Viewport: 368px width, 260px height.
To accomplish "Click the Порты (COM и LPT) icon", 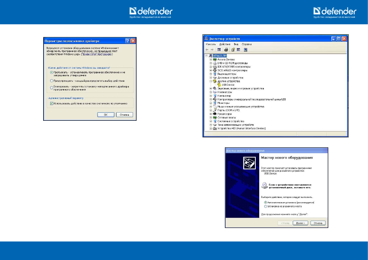I will [x=214, y=110].
